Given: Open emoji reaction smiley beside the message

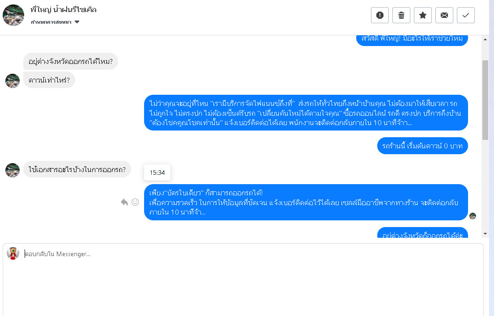Looking at the screenshot, I should click(x=135, y=202).
